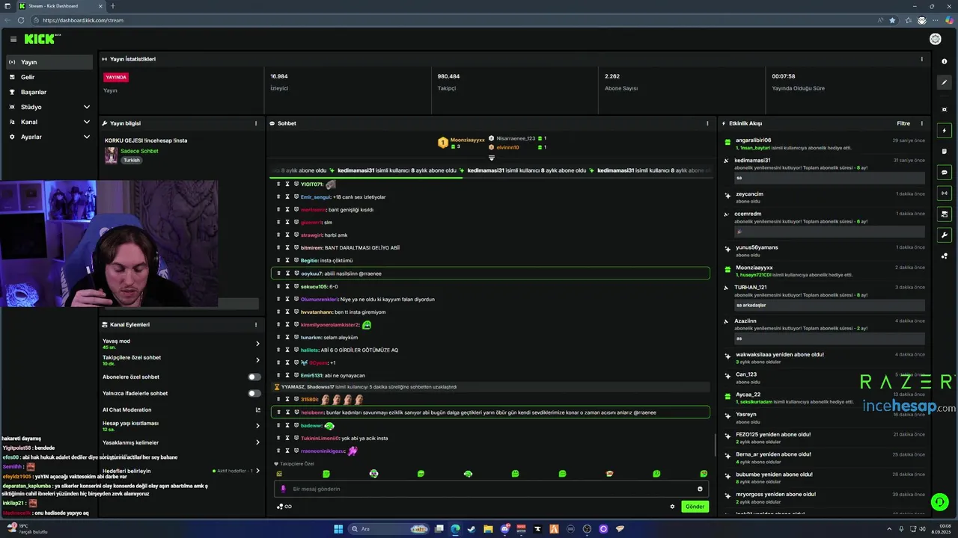Open Takipçilere özel sohbet settings arrow
The image size is (958, 538).
pos(257,360)
